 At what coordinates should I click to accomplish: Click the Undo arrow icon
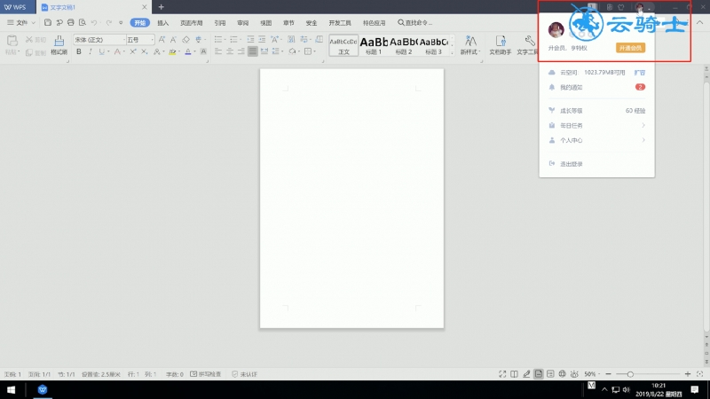[94, 22]
